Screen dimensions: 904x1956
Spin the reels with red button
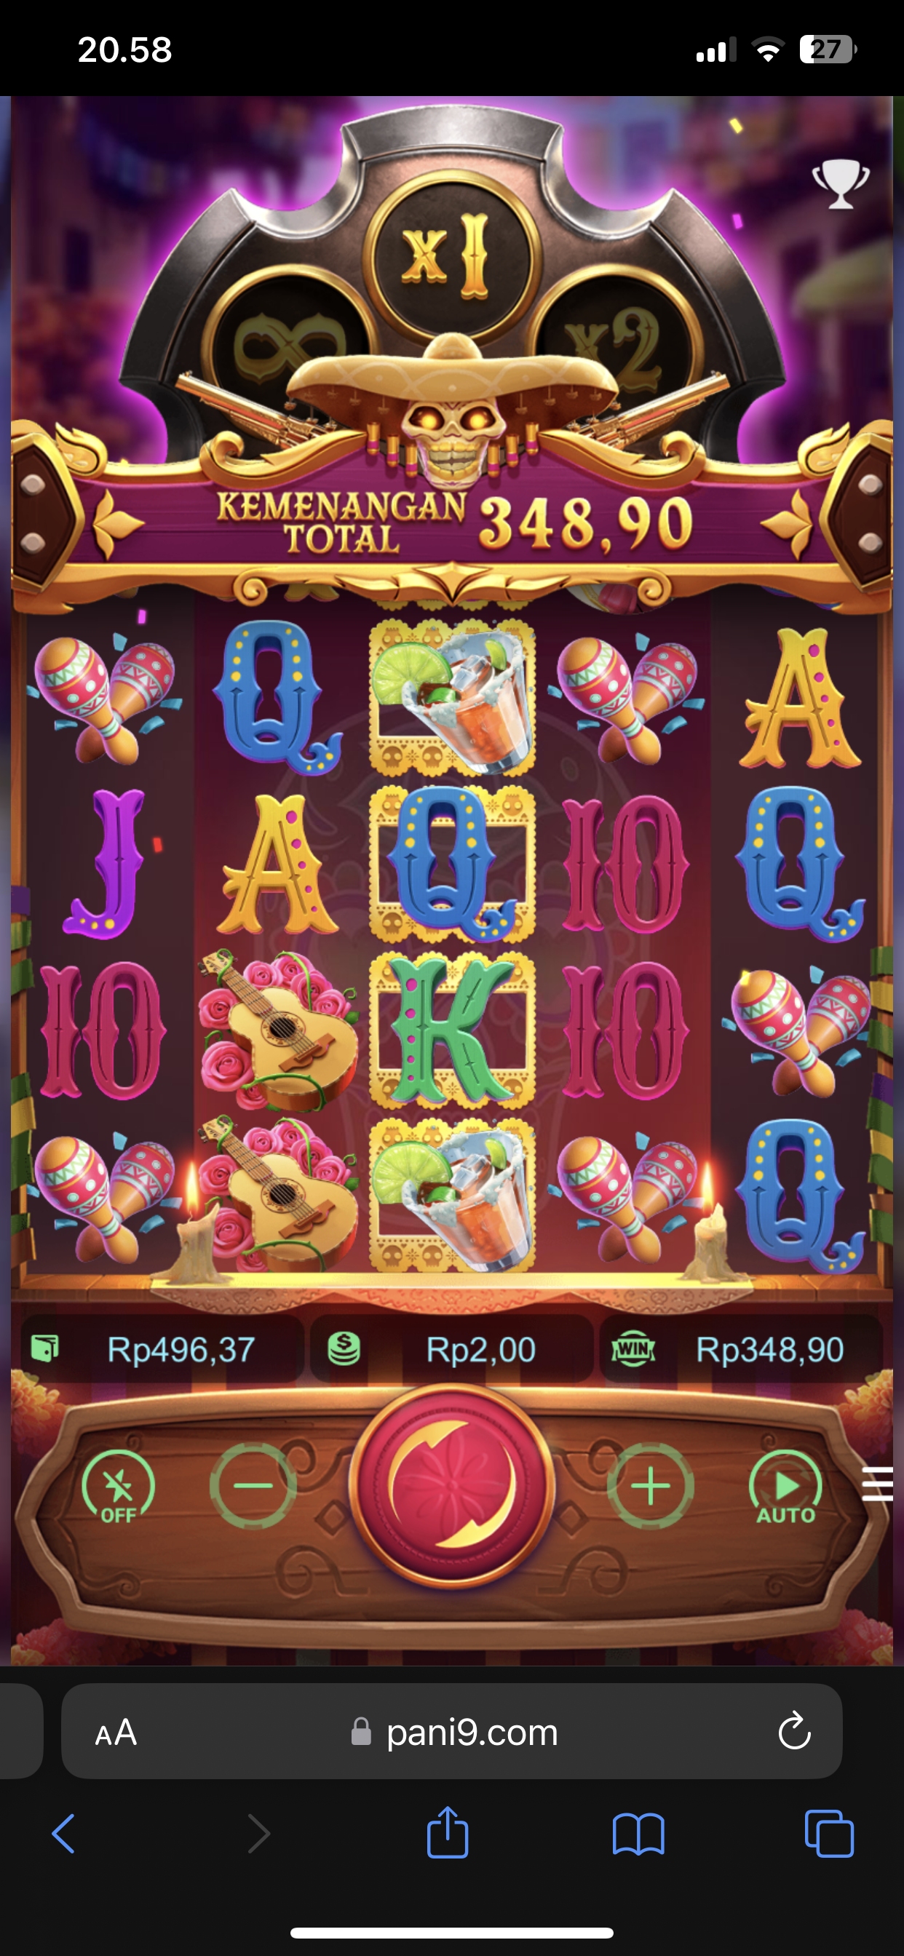pyautogui.click(x=451, y=1485)
